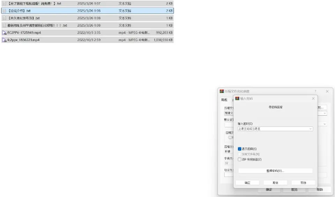Image resolution: width=335 pixels, height=197 pixels.
Task: Click the question mark help icon in 压缩文件名和参数
Action: pyautogui.click(x=315, y=91)
